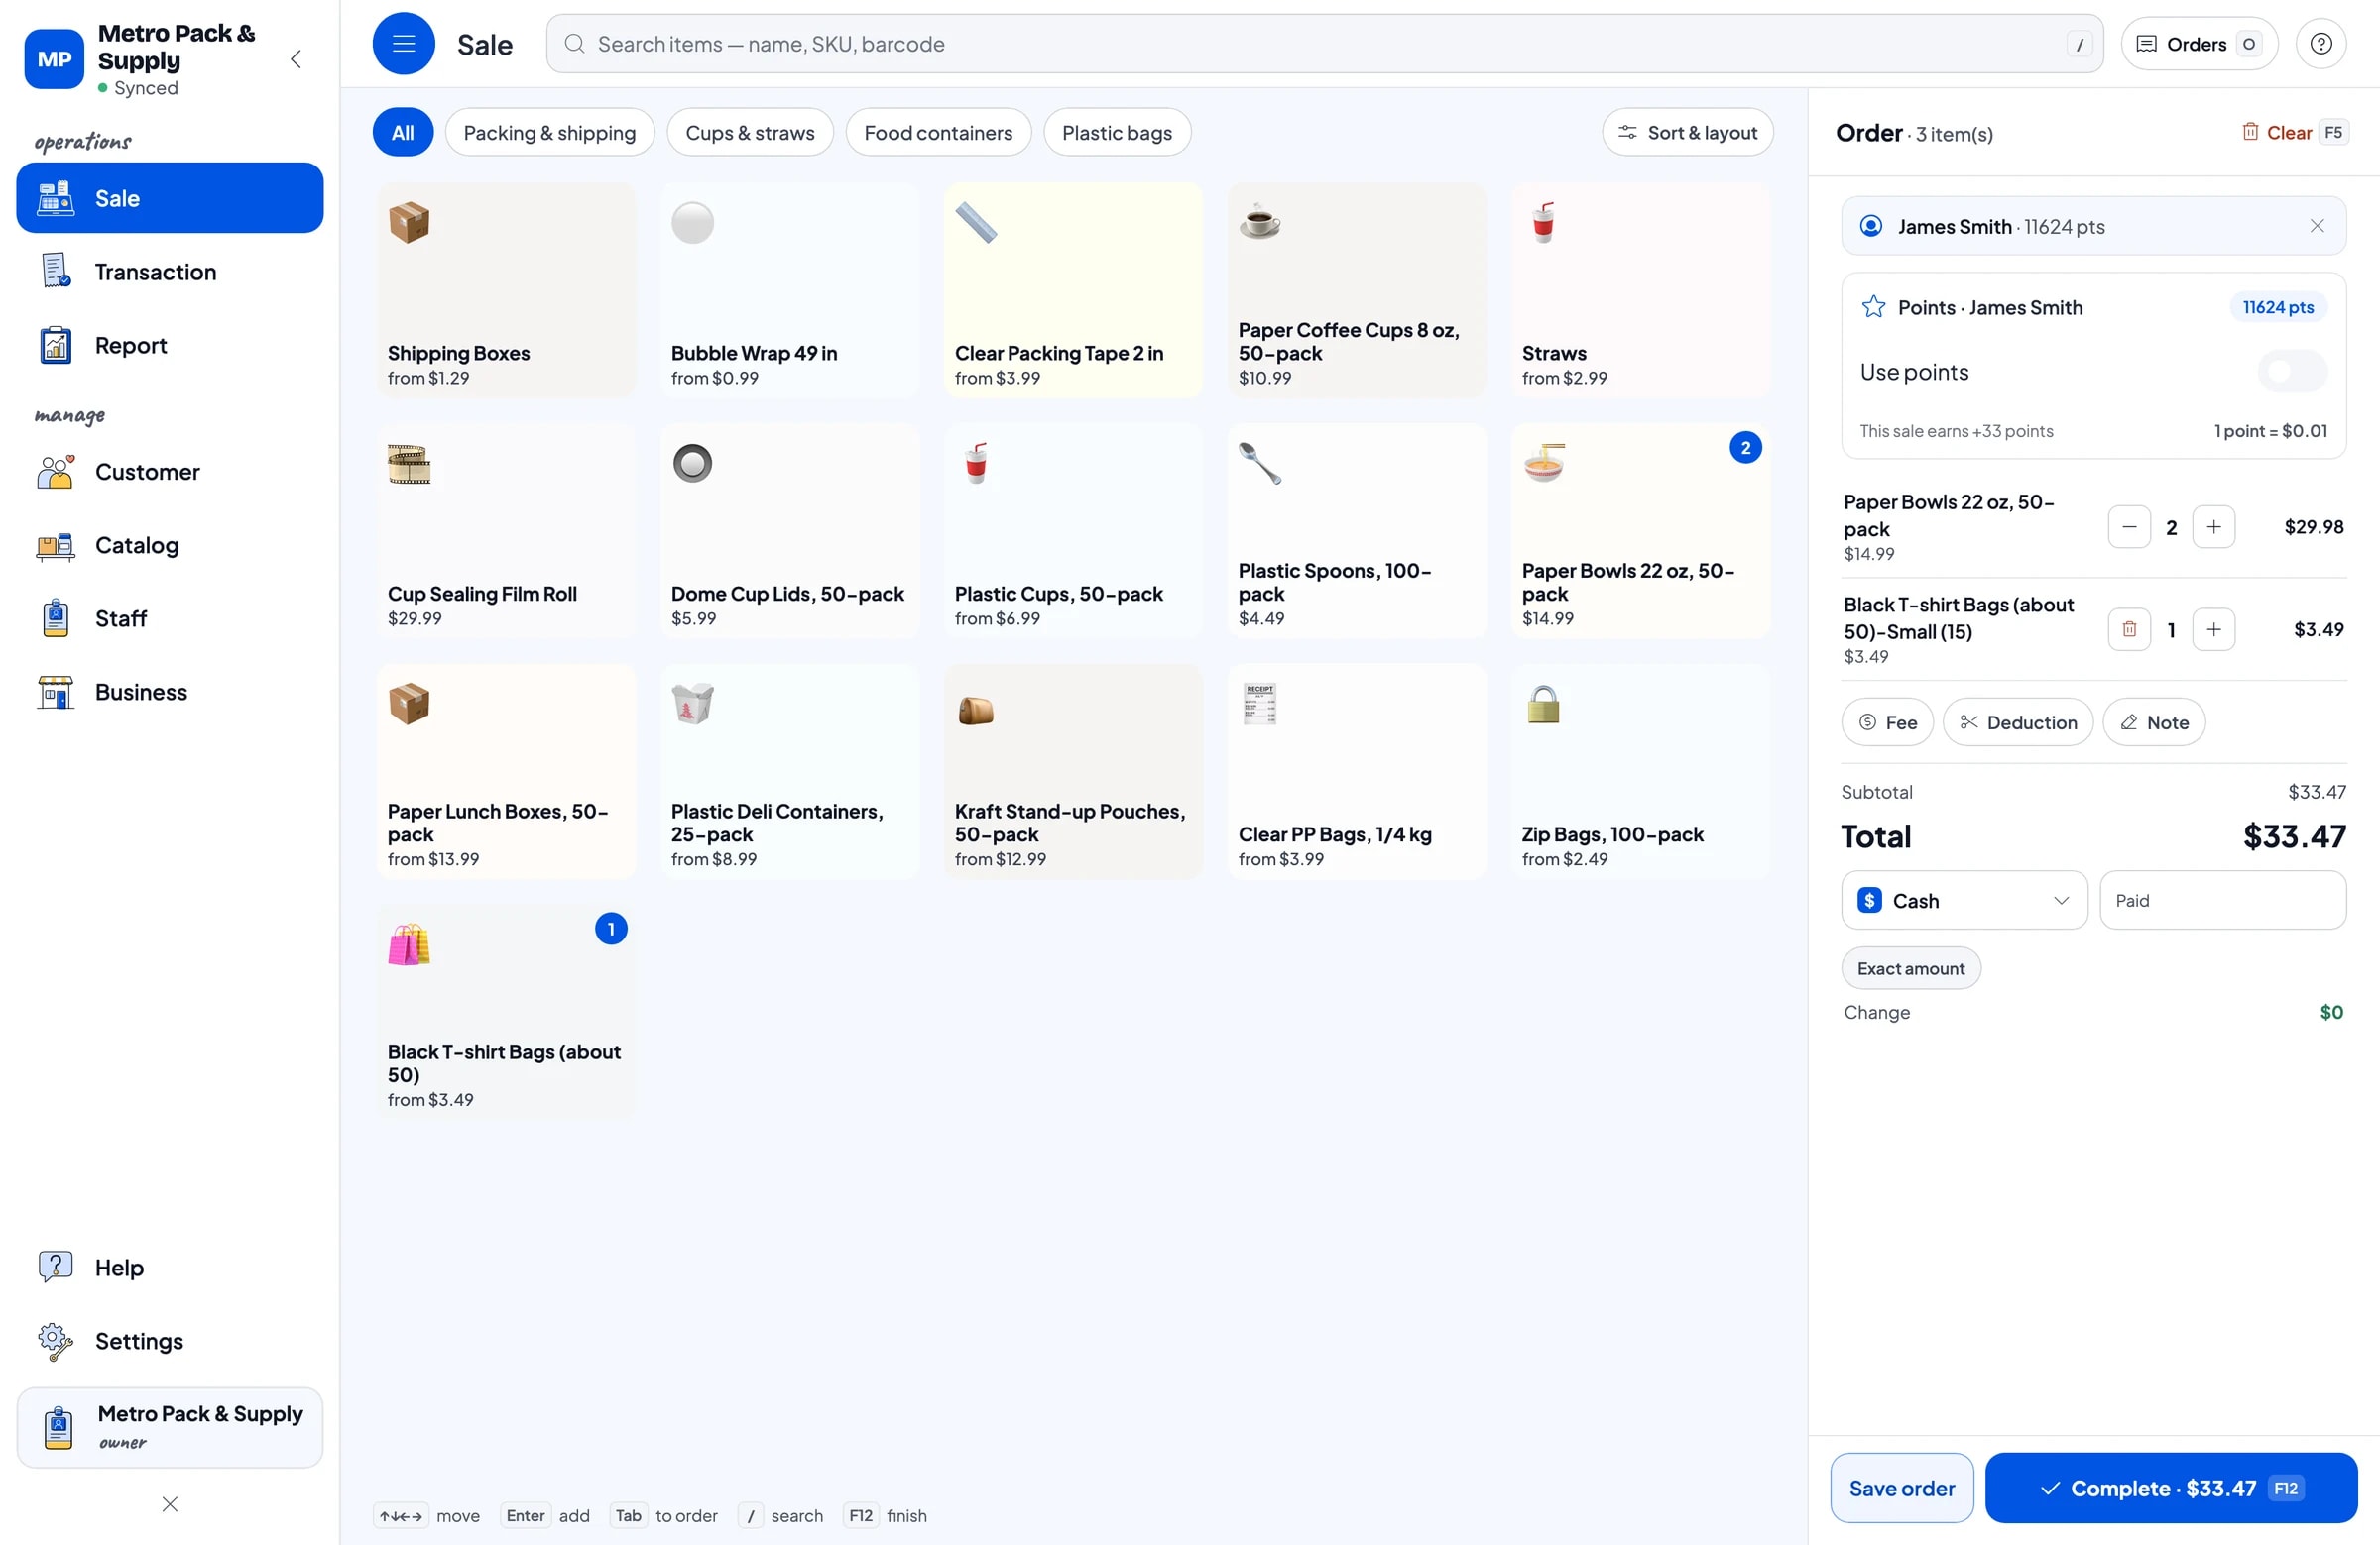Open Help in the sidebar
2380x1545 pixels.
pos(170,1268)
